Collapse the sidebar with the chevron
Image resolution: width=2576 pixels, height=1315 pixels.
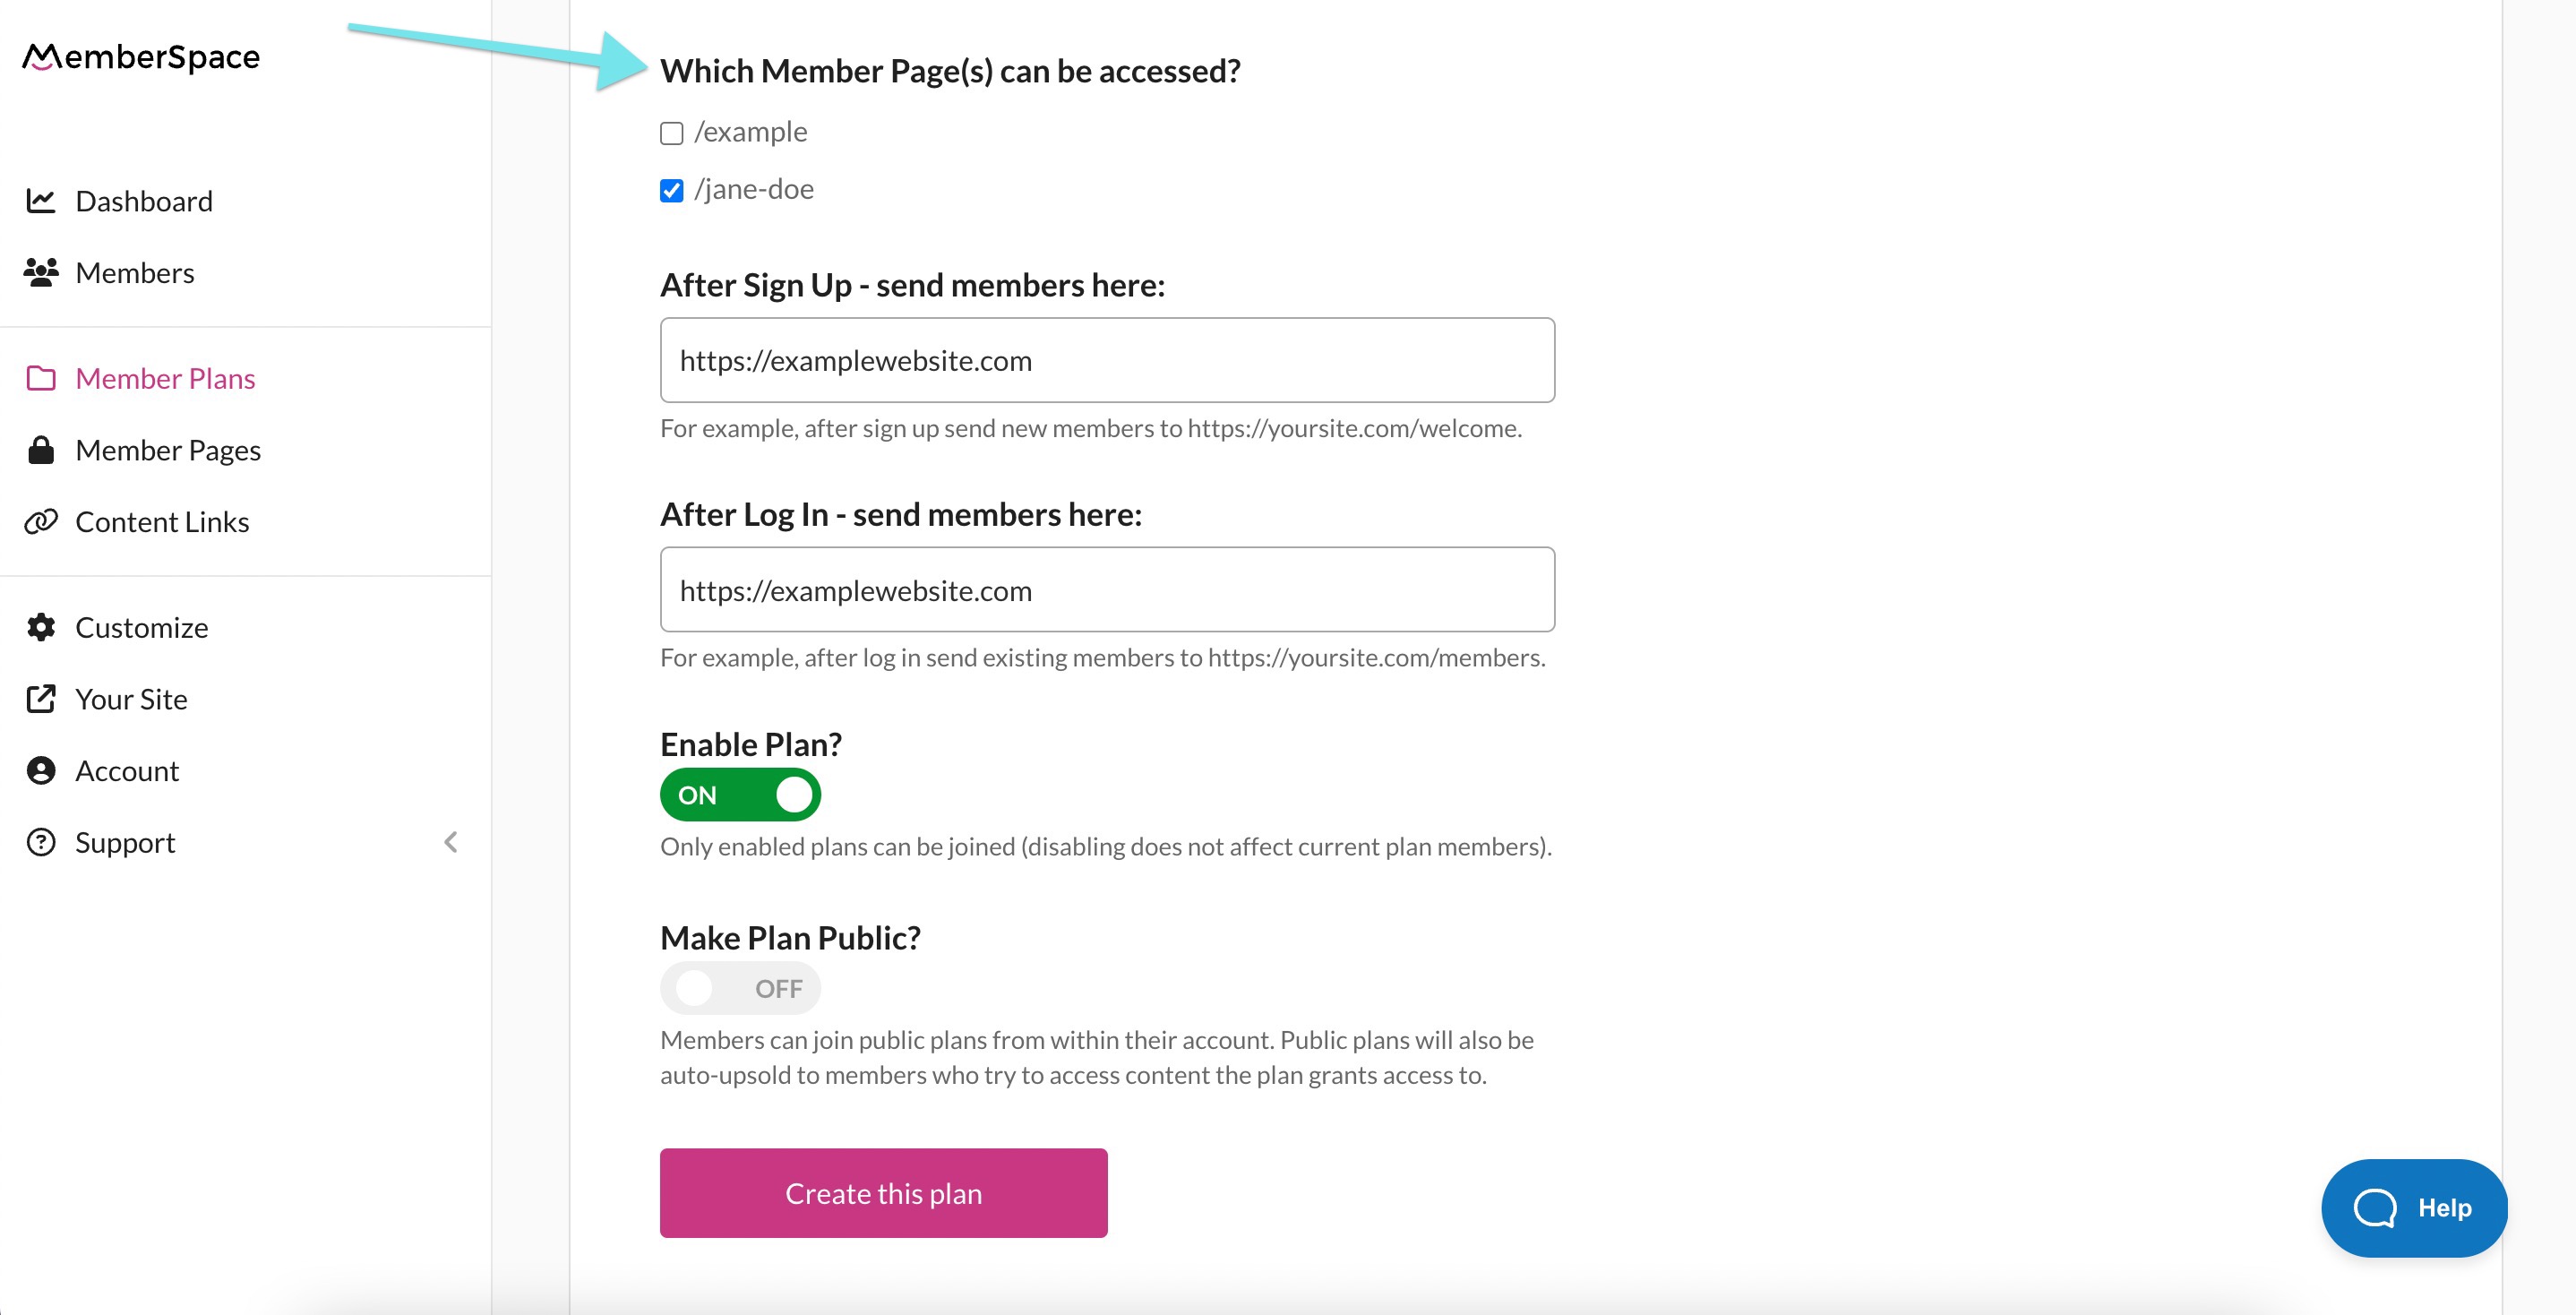[451, 841]
